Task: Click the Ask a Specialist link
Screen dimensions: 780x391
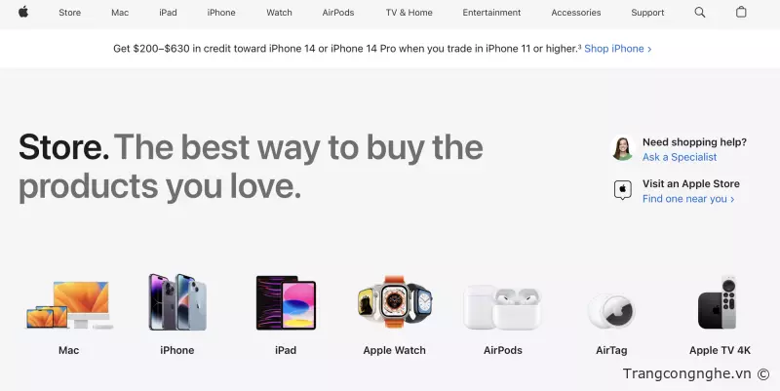Action: [x=679, y=157]
